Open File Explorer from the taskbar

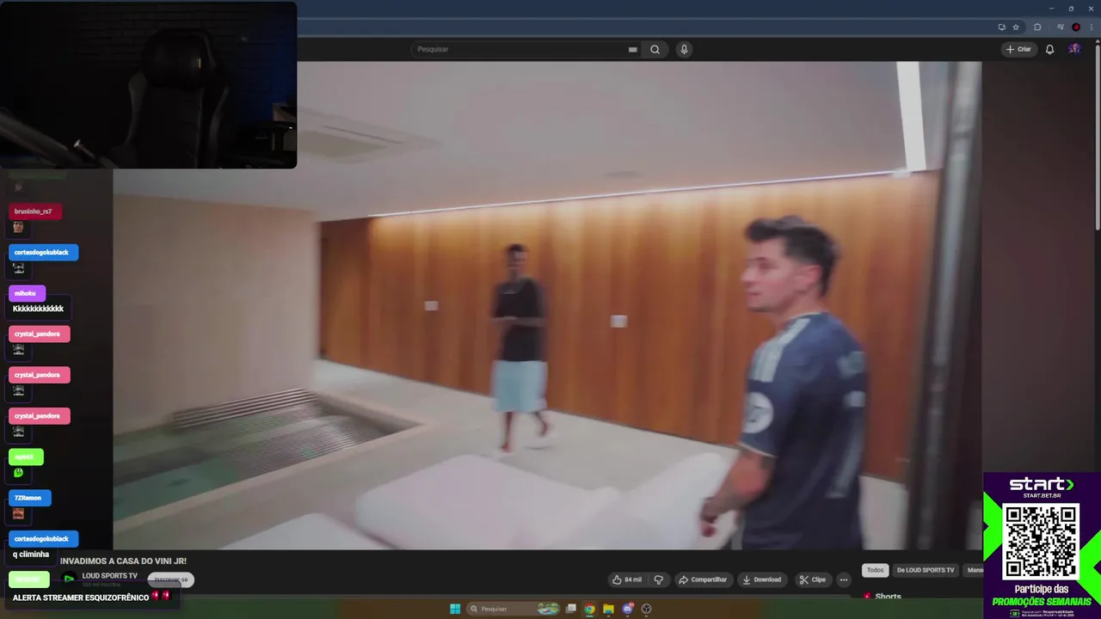click(x=608, y=609)
